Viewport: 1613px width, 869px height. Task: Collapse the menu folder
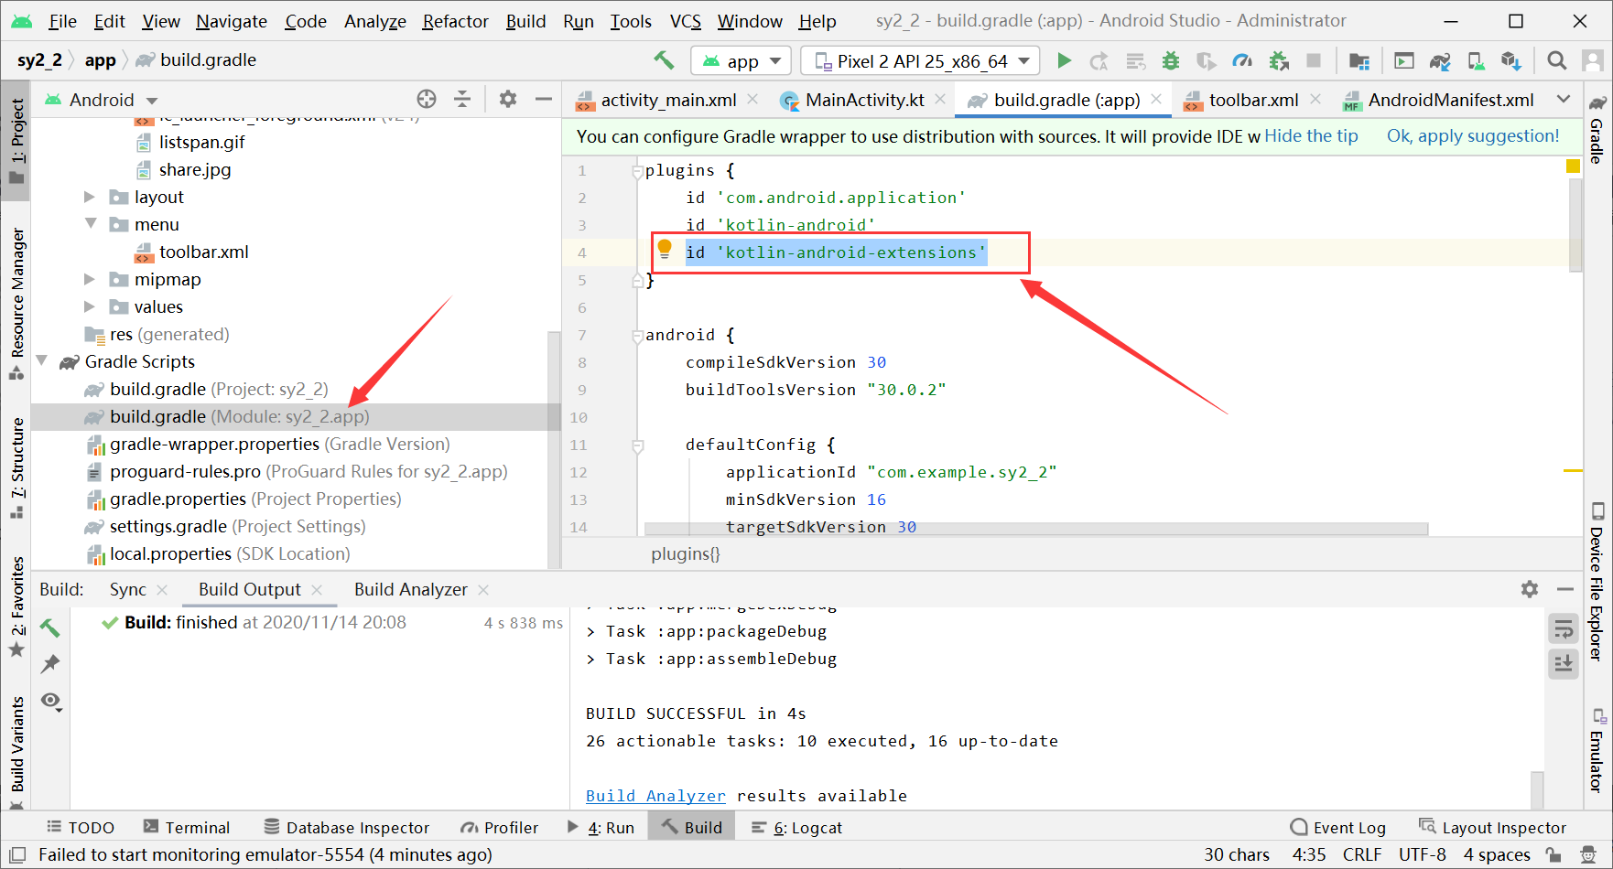[x=90, y=224]
